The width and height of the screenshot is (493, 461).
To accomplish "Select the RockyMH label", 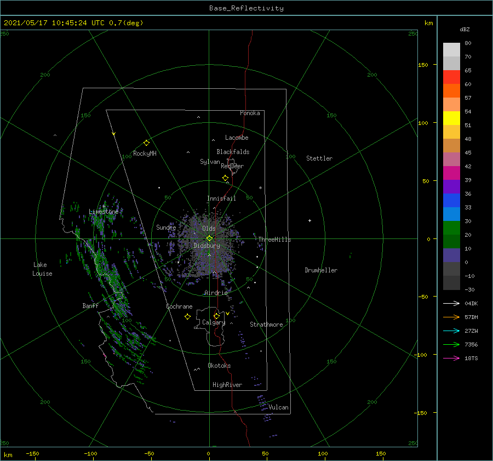I will (145, 153).
